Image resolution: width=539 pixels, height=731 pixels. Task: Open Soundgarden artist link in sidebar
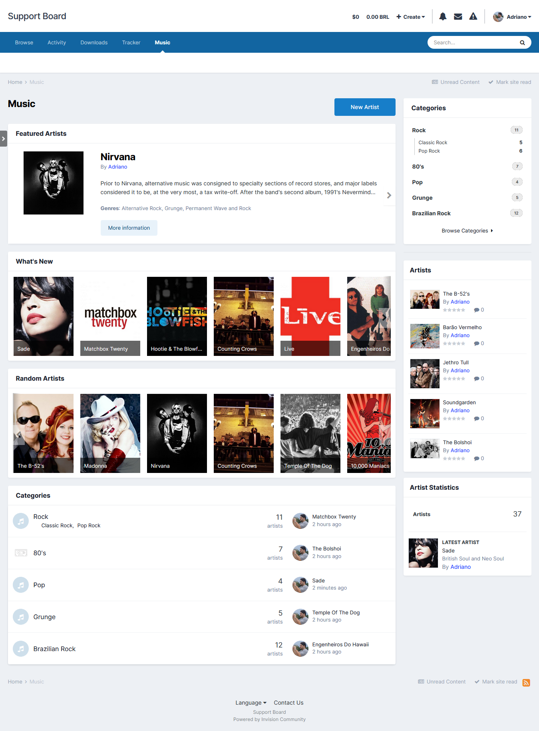tap(459, 402)
